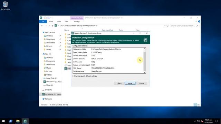Start deployment with the Install button
Image resolution: width=221 pixels, height=124 pixels.
(x=130, y=83)
